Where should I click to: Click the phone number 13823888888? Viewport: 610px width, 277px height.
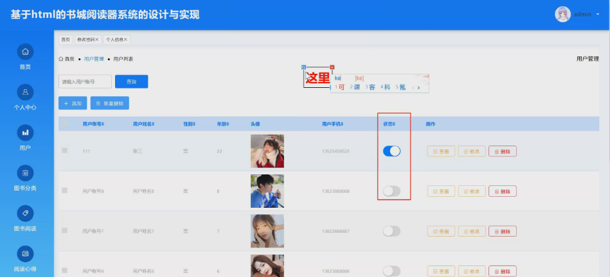tap(336, 191)
